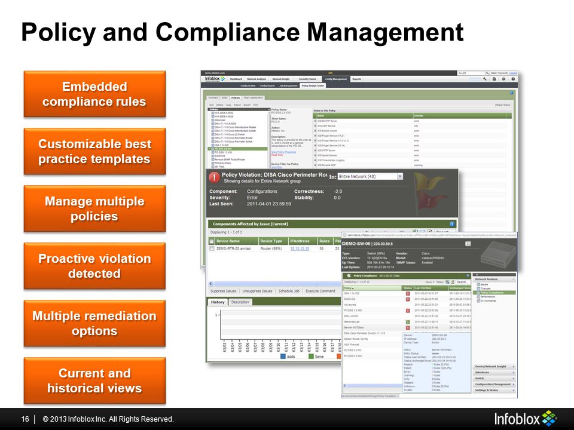Image resolution: width=574 pixels, height=430 pixels.
Task: Click export icon next to compliance Search box
Action: tap(453, 282)
